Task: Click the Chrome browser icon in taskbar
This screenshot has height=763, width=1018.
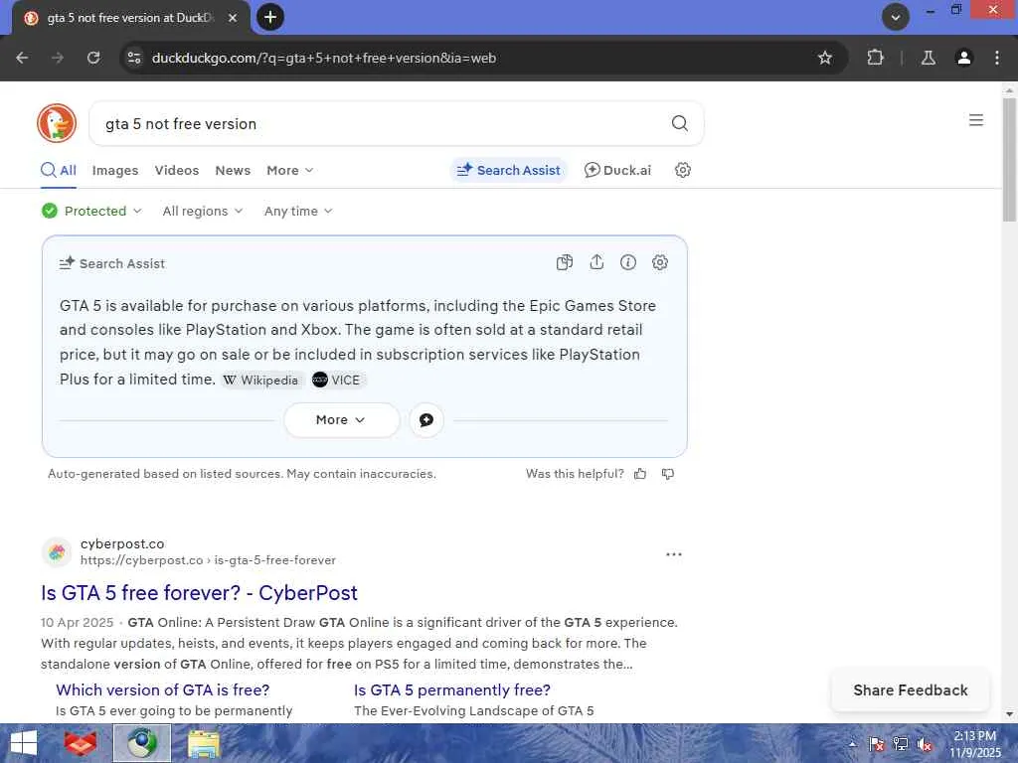Action: point(141,743)
